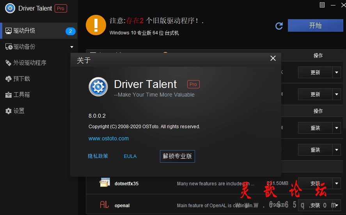Viewport: 346px width, 215px height.
Task: Click the second 更新 update button
Action: point(315,94)
